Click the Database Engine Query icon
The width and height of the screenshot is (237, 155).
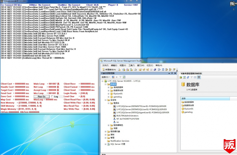pyautogui.click(x=119, y=70)
